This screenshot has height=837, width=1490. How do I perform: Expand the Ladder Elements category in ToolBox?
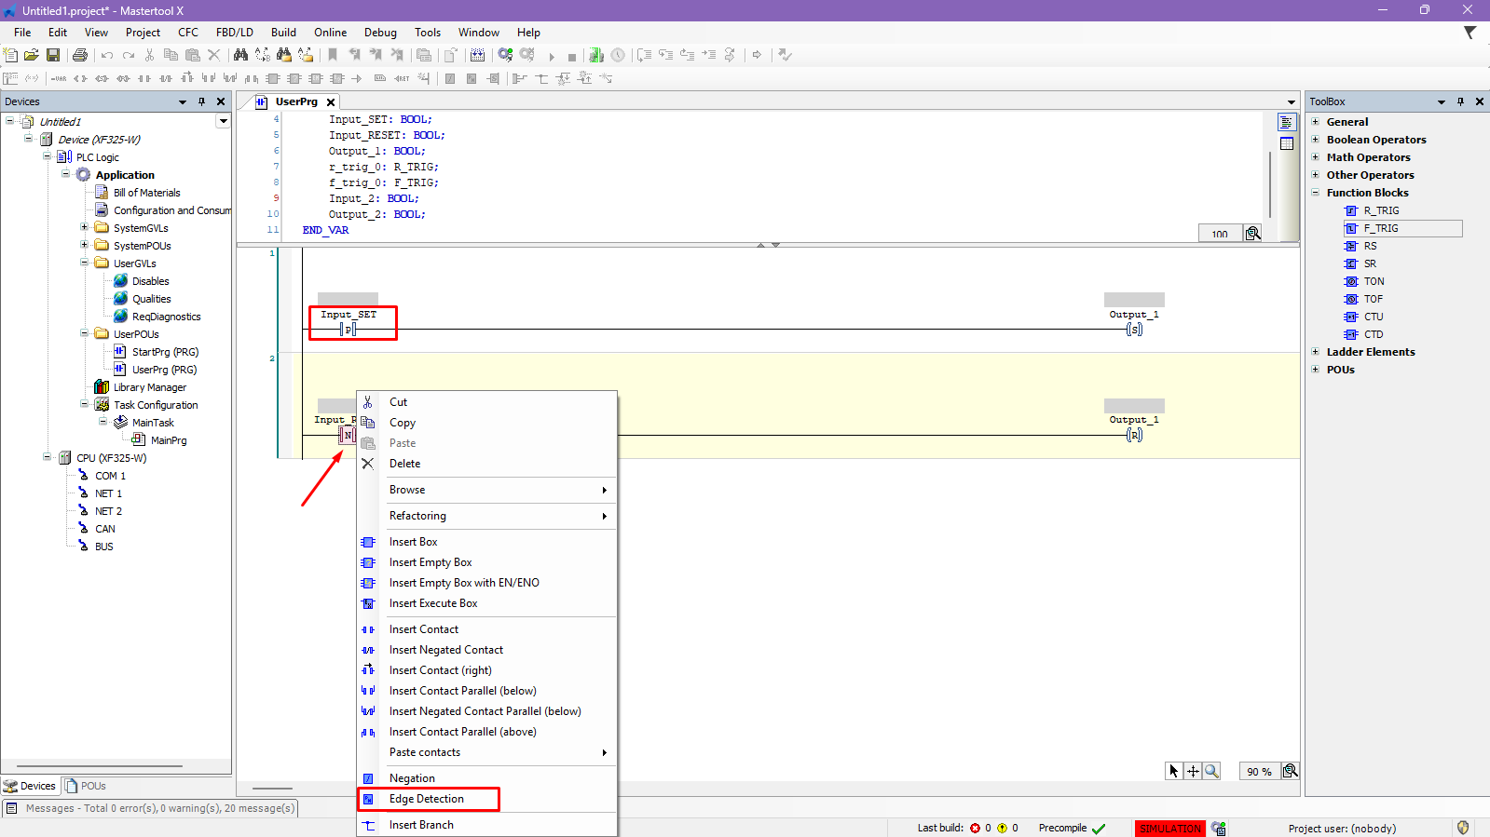tap(1316, 352)
